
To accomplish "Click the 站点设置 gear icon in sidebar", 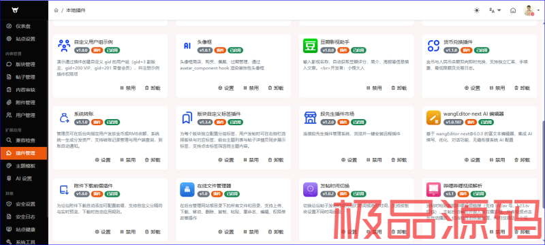I will 10,39.
